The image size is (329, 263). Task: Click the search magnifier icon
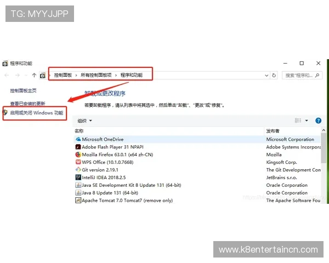click(x=317, y=75)
